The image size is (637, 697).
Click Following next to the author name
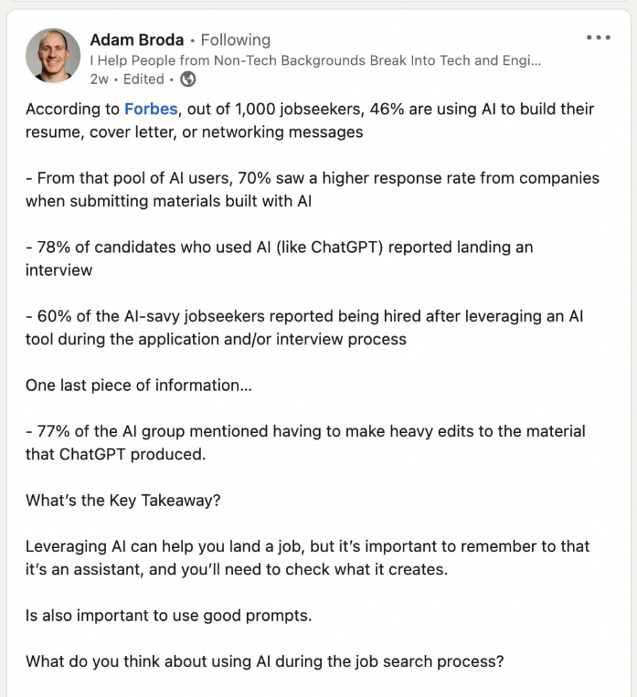coord(235,39)
